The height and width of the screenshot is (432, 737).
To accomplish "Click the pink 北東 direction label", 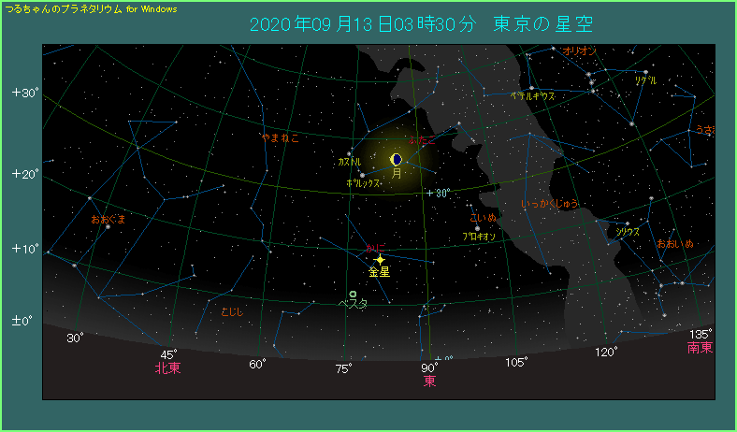I will pos(168,368).
